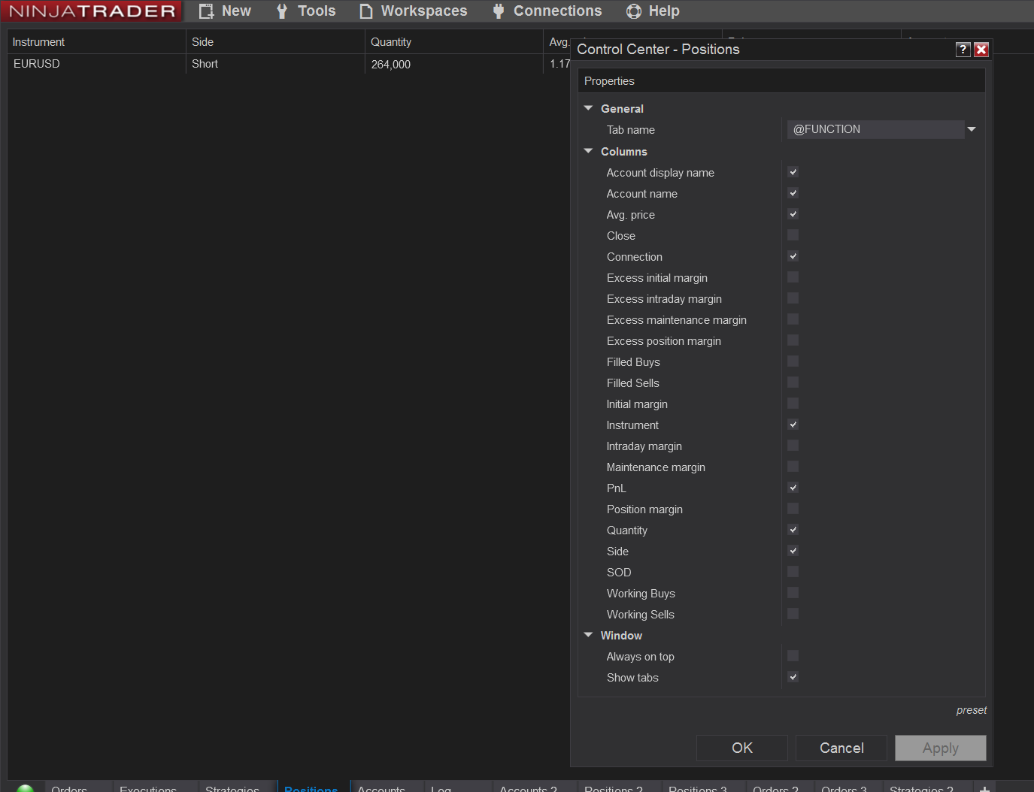Click the green connection status indicator

[26, 788]
